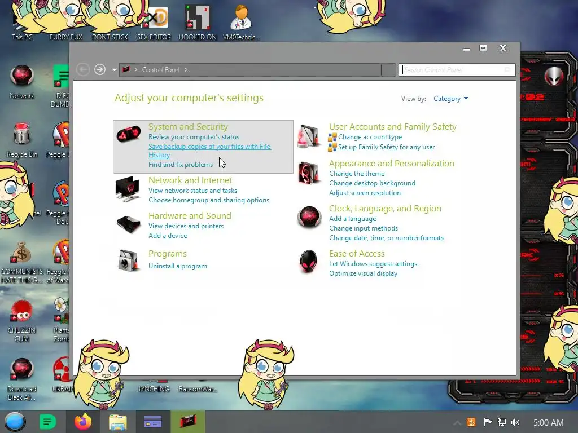Screen dimensions: 578x433
Task: Click Let Windows suggest settings
Action: point(373,264)
